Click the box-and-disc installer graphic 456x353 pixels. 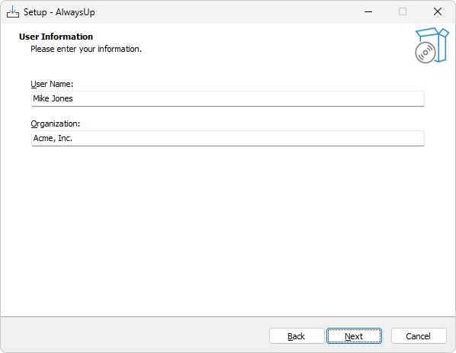click(432, 45)
